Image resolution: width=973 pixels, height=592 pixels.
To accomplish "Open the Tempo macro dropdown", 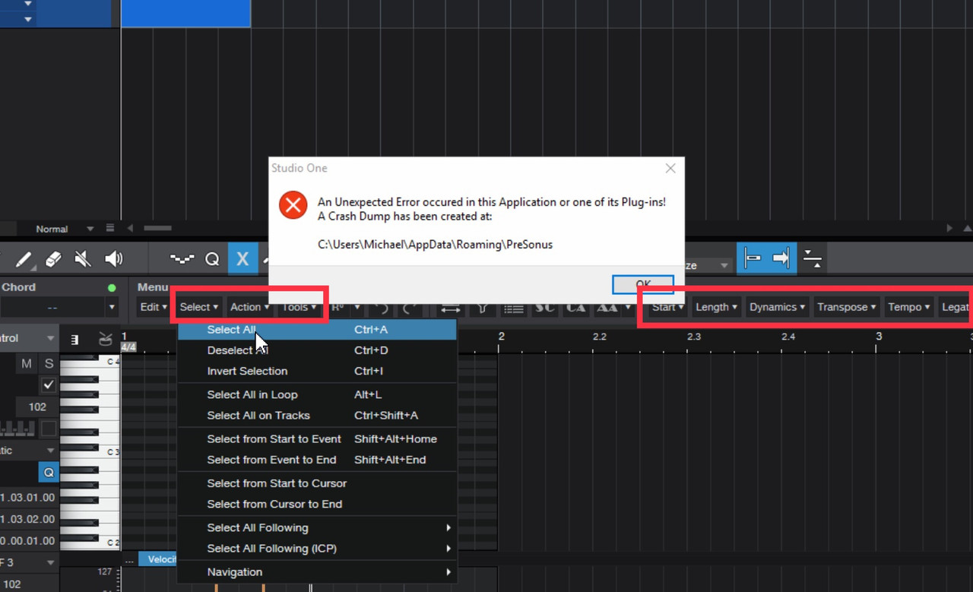I will point(908,307).
